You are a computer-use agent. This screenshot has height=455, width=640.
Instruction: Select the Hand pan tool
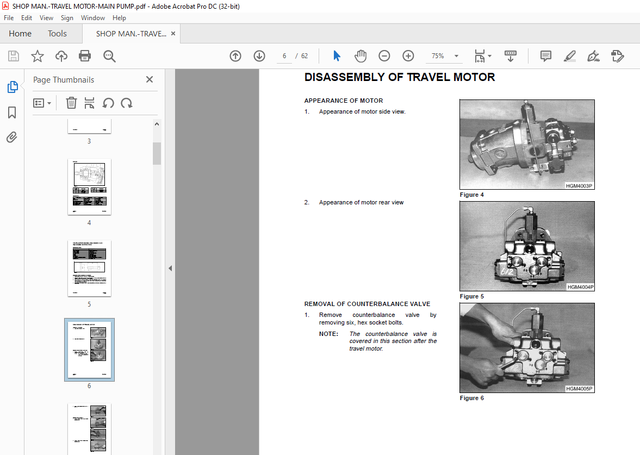361,56
